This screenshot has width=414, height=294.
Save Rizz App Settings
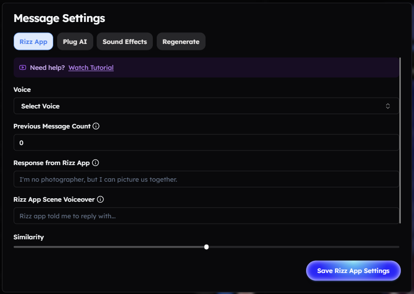[x=353, y=271]
